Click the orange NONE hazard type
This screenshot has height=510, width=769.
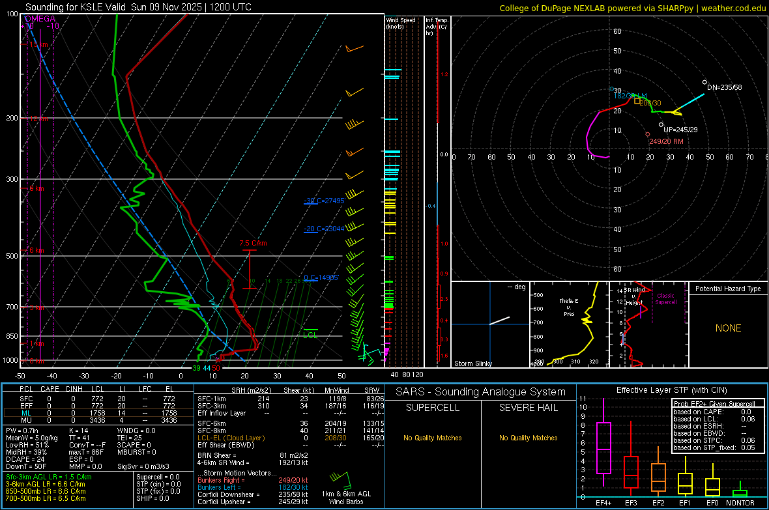tap(728, 328)
